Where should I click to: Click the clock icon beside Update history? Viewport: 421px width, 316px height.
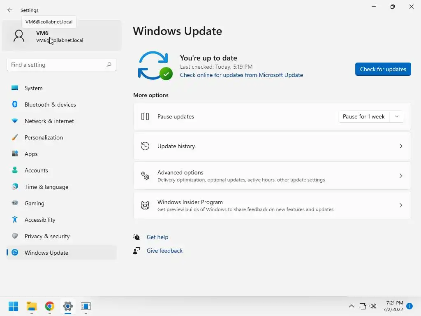(145, 146)
